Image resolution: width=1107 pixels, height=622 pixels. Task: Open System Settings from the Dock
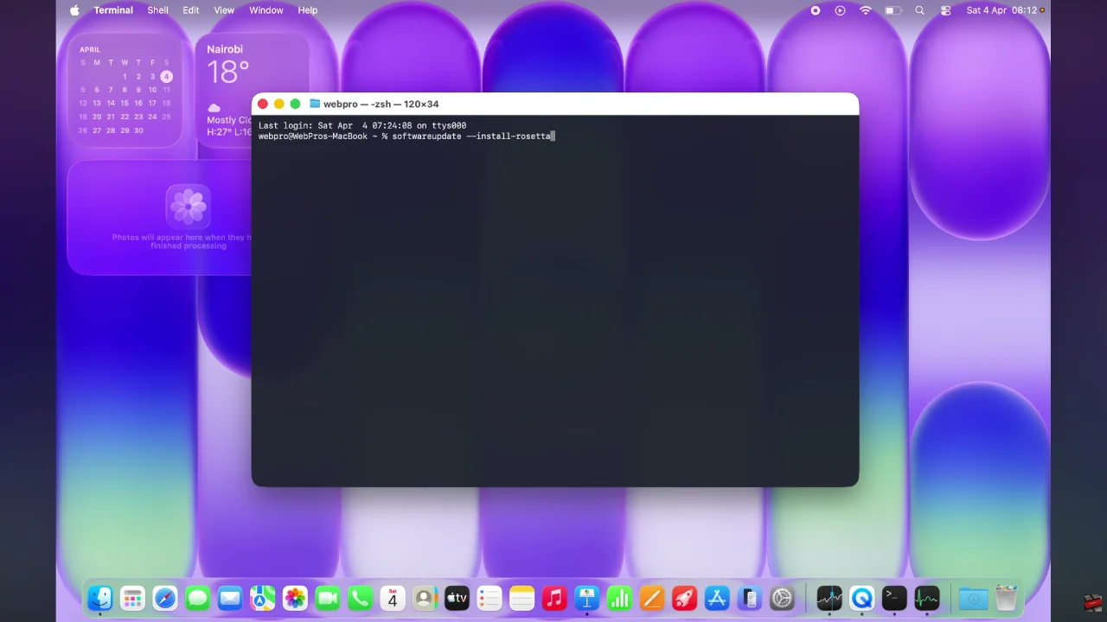[x=782, y=597]
